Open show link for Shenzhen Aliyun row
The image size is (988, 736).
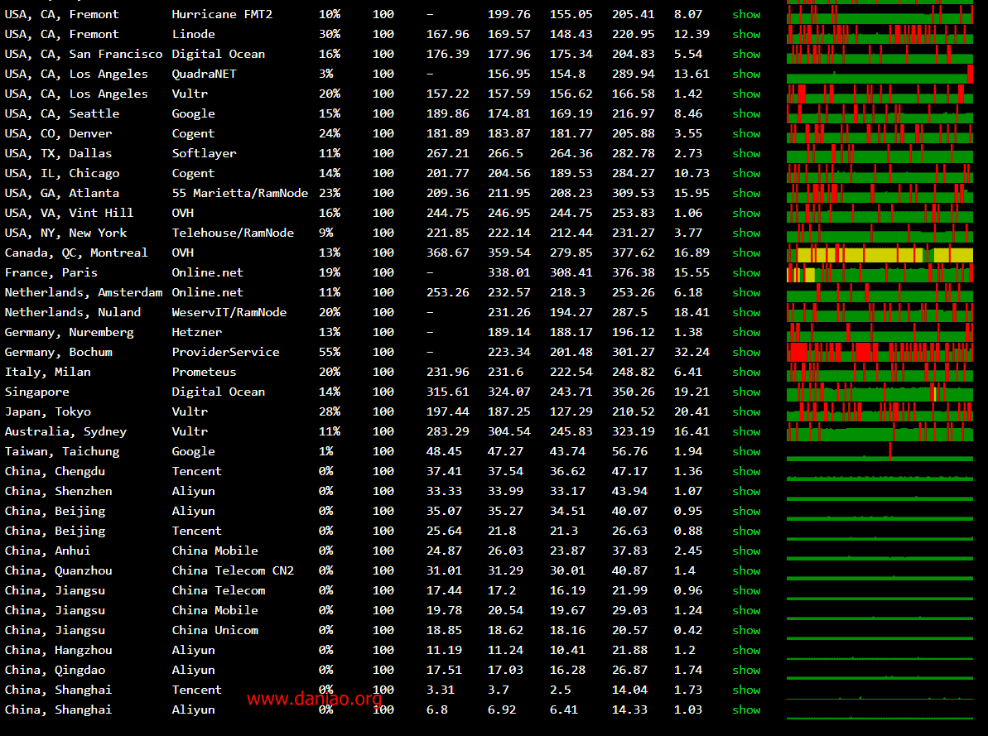(x=746, y=491)
